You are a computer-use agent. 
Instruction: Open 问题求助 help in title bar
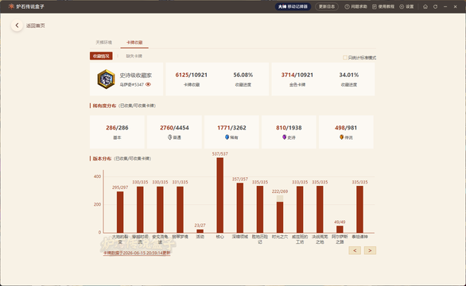coord(355,6)
